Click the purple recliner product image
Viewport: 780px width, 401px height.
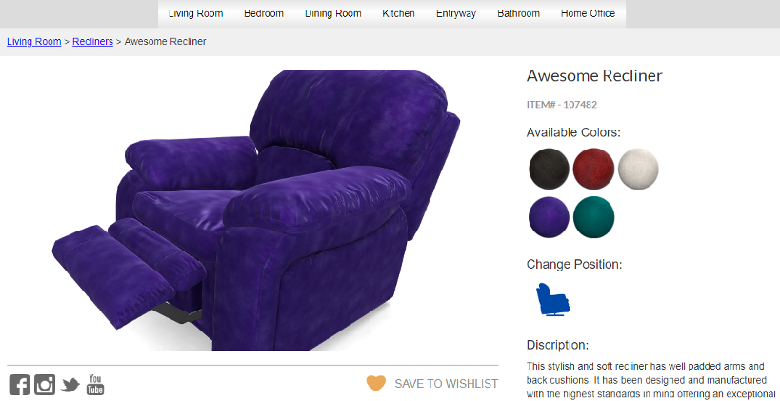(256, 210)
